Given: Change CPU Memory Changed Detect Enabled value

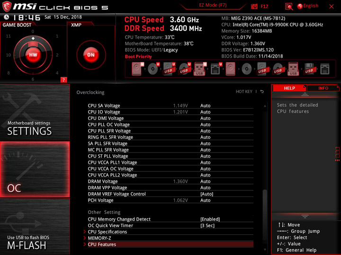Looking at the screenshot, I should pyautogui.click(x=210, y=219).
